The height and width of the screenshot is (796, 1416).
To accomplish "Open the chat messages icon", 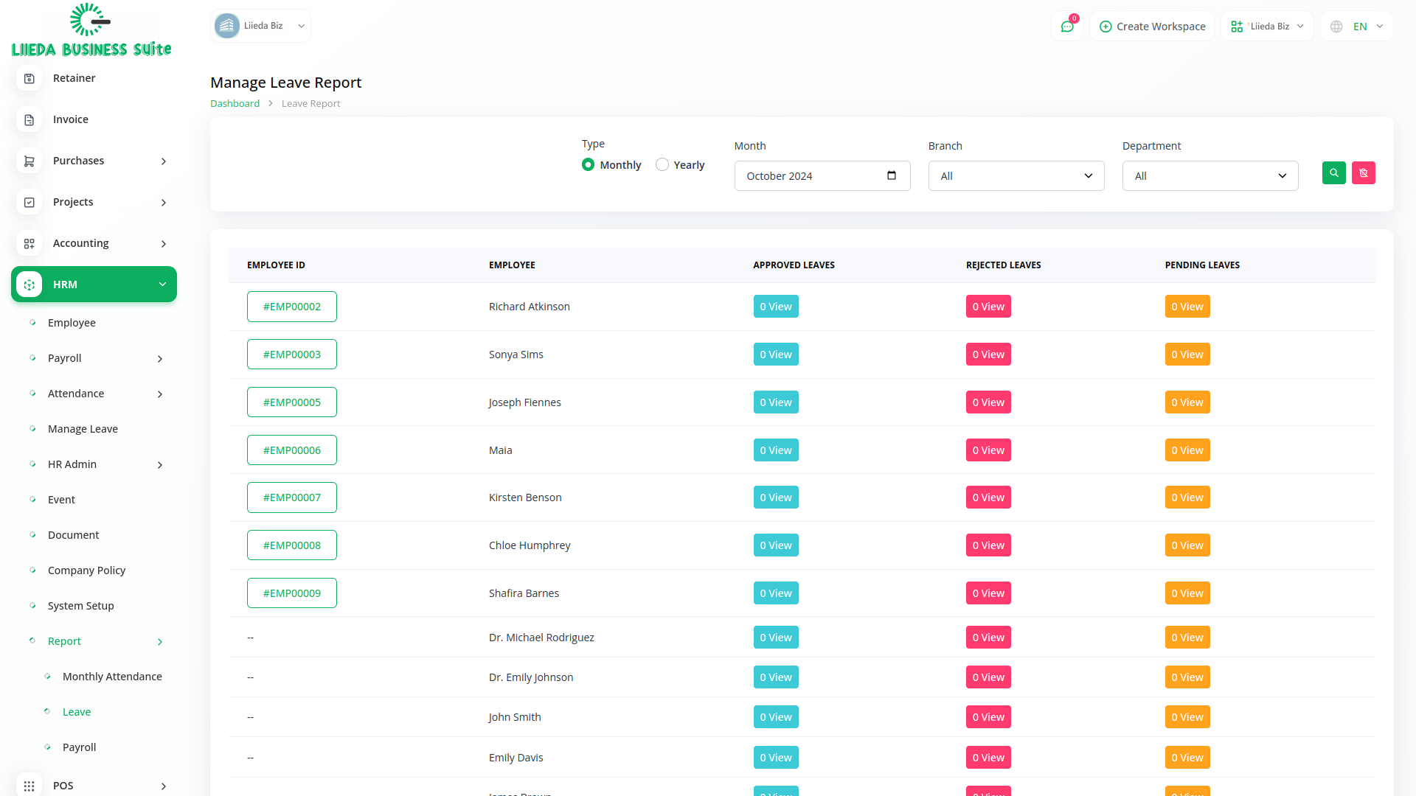I will click(1066, 27).
